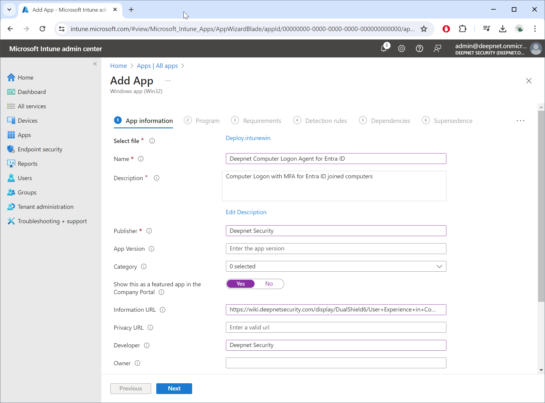Show more wizard steps via ellipsis
The height and width of the screenshot is (403, 545).
click(520, 121)
